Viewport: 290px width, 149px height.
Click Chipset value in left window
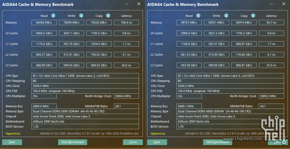click(x=85, y=116)
